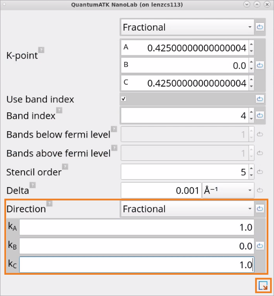Image resolution: width=274 pixels, height=296 pixels.
Task: Click the kB direction input field
Action: (x=137, y=246)
